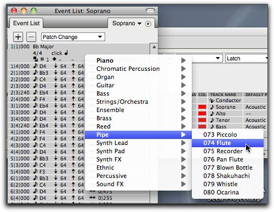The height and width of the screenshot is (212, 274).
Task: Expand the Brass submenu
Action: 138,118
